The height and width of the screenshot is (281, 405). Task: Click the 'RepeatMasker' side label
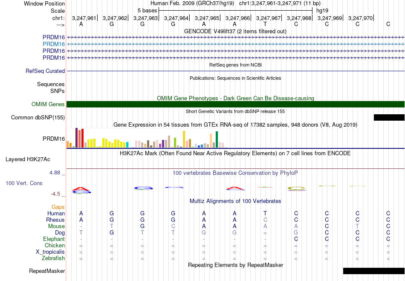click(x=47, y=271)
